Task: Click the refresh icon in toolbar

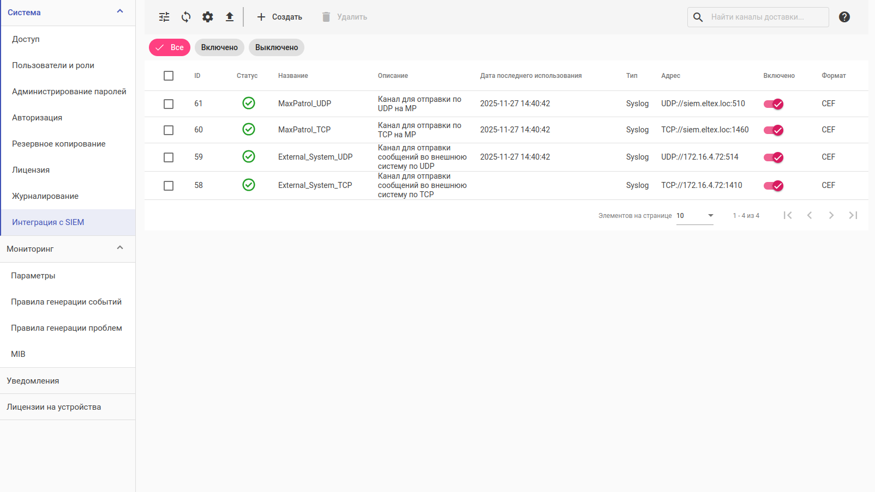Action: [x=186, y=17]
